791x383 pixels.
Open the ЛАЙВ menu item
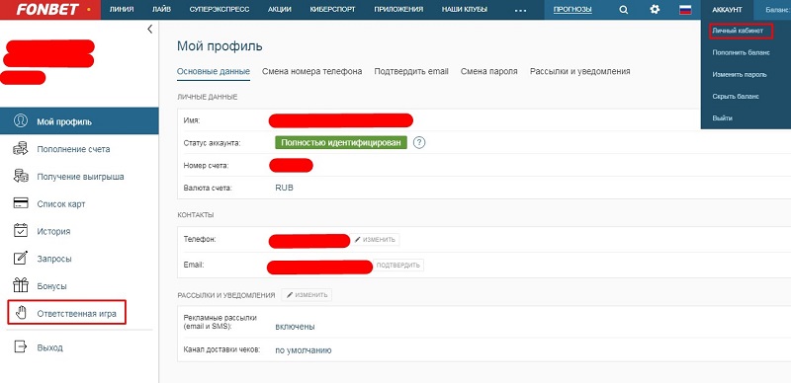click(161, 9)
